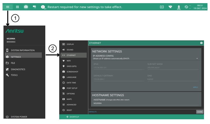This screenshot has height=124, width=210.
Task: Check the battery status icon
Action: click(179, 7)
